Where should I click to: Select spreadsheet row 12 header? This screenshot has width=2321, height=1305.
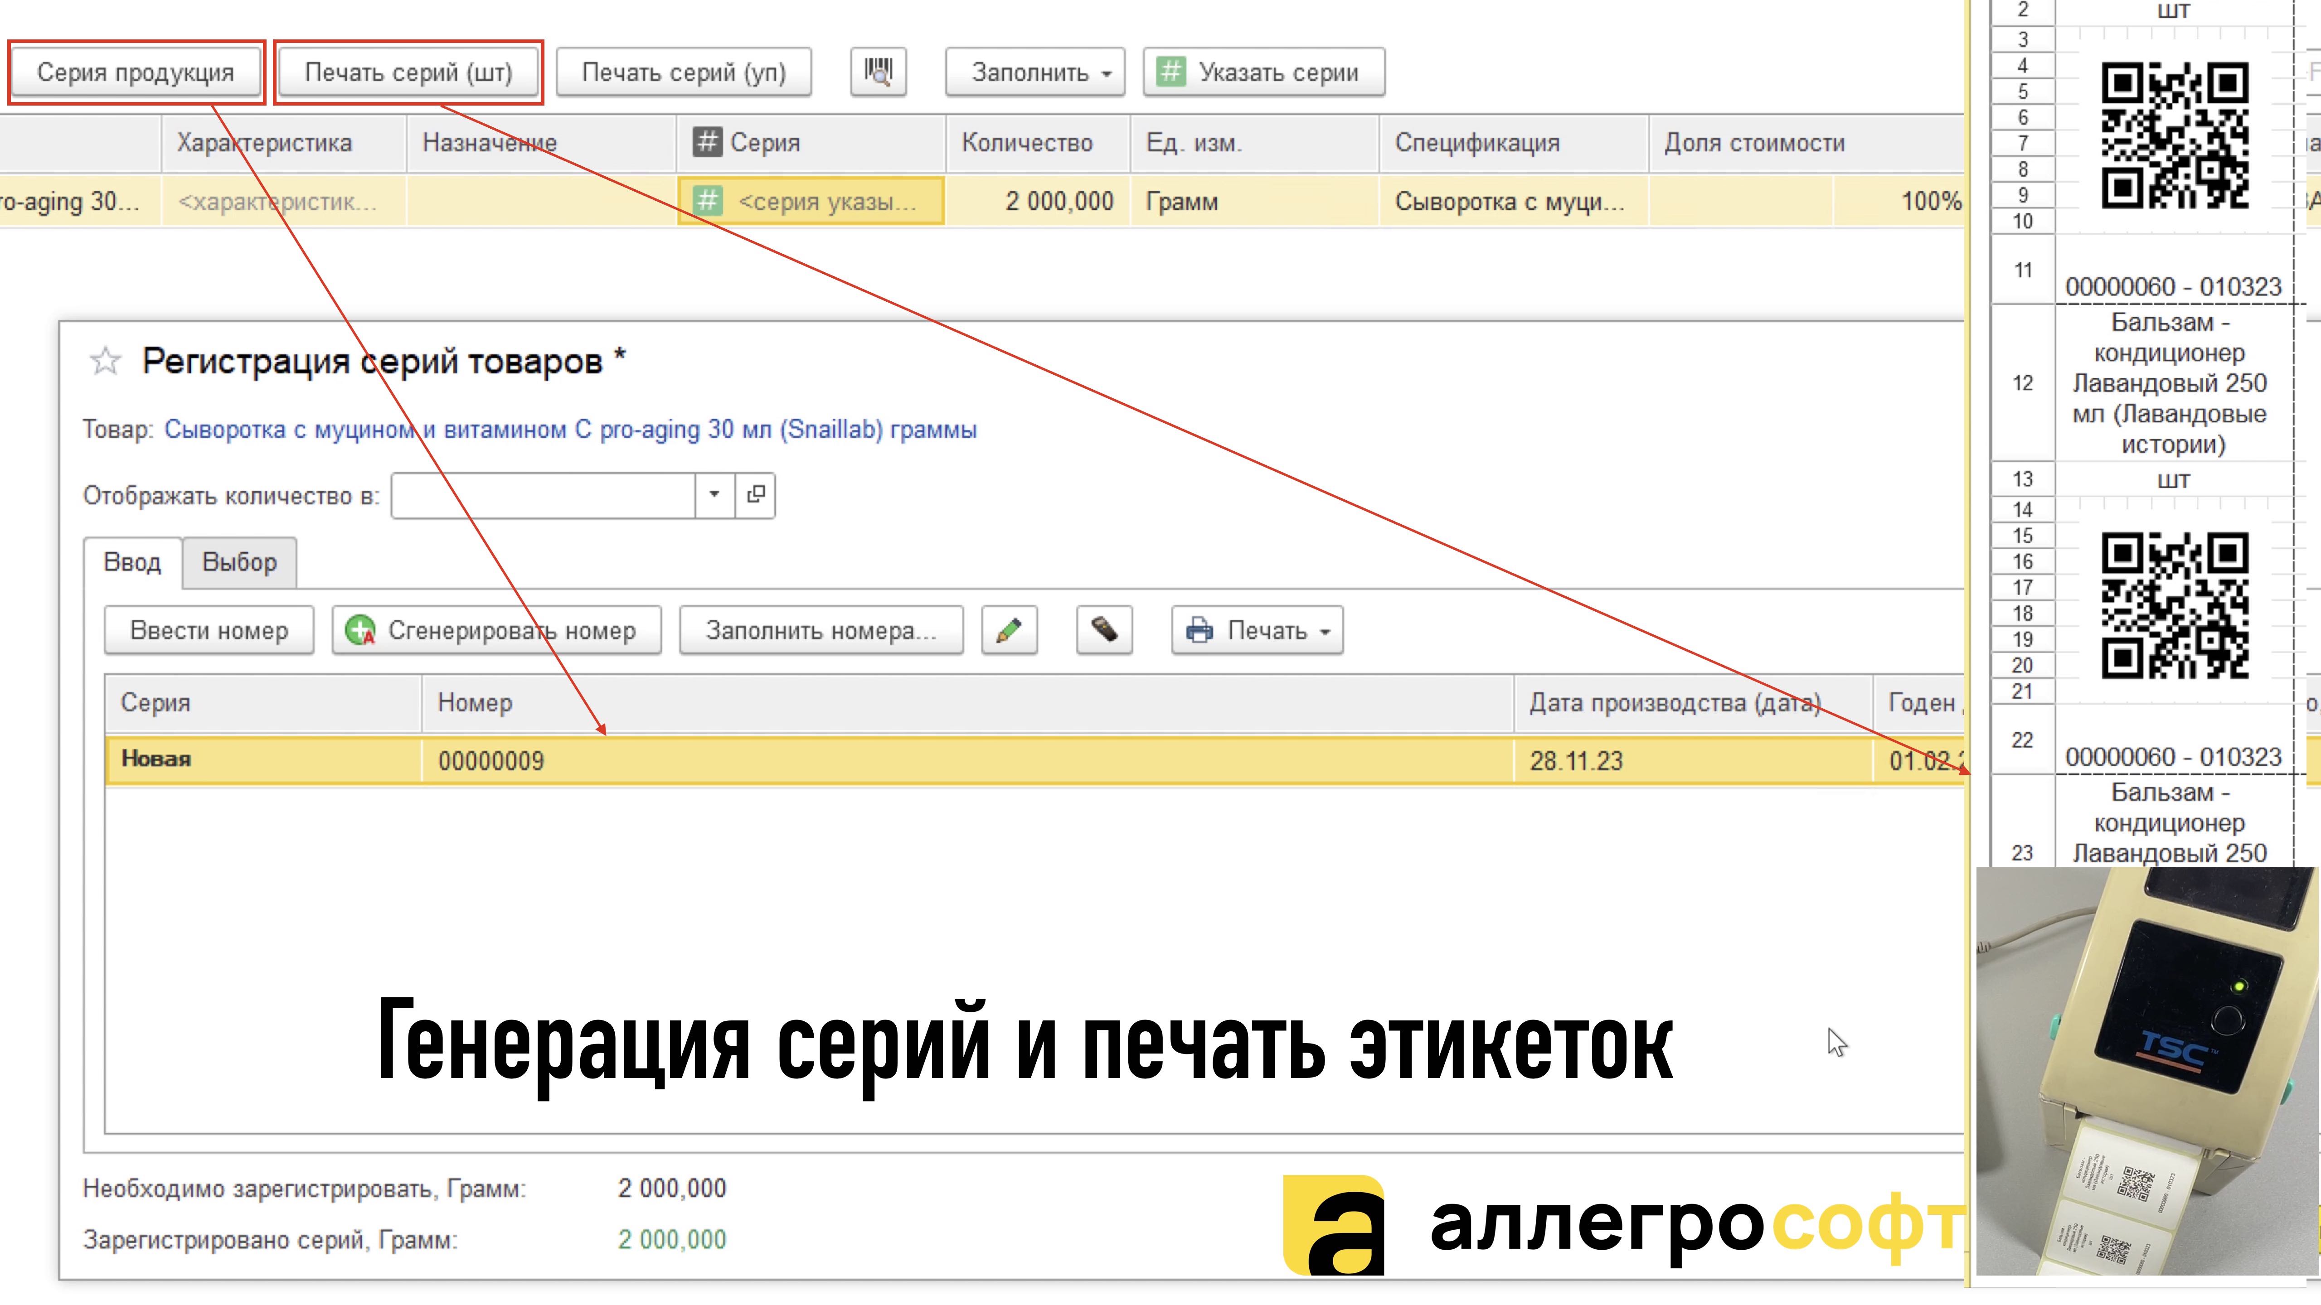tap(2023, 383)
